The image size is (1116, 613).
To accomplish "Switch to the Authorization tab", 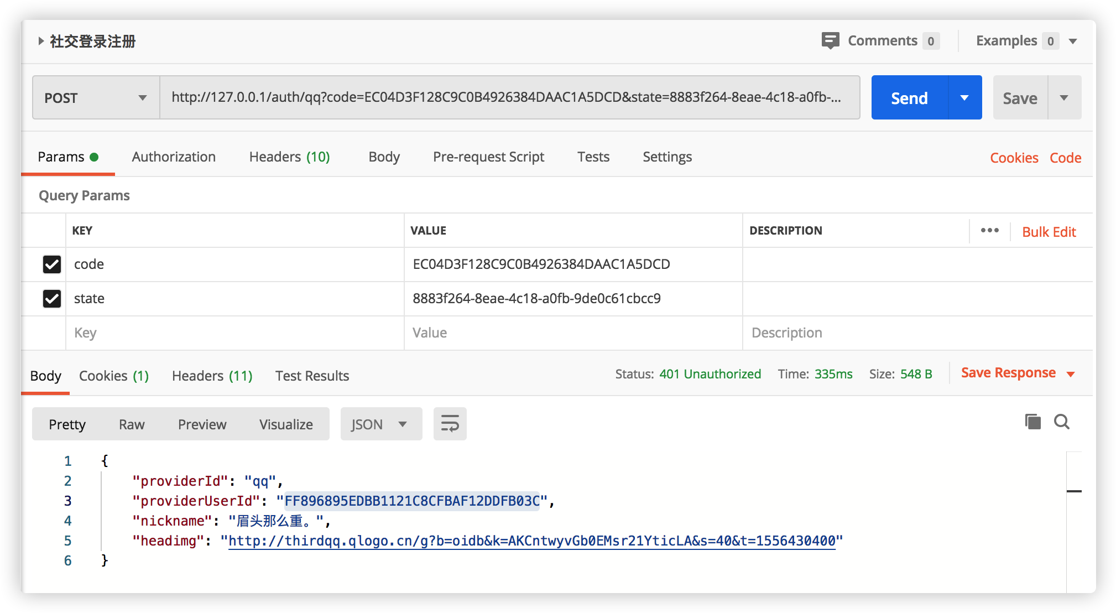I will tap(174, 157).
